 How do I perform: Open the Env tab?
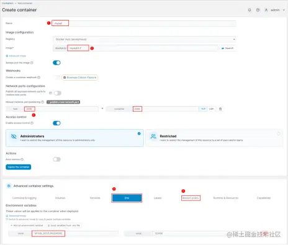coord(127,198)
